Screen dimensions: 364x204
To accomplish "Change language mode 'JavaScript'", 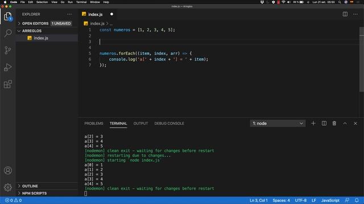I will coord(330,200).
